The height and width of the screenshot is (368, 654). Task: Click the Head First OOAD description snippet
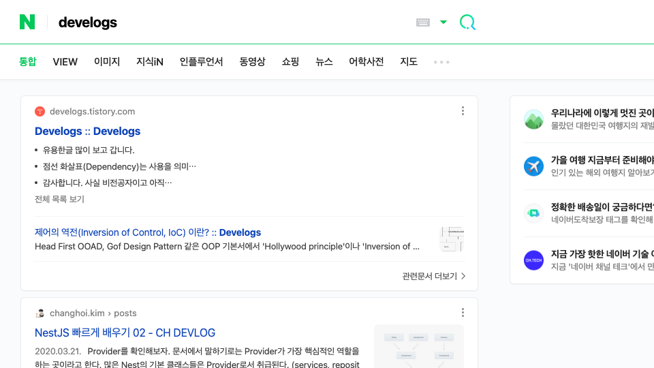pos(227,247)
